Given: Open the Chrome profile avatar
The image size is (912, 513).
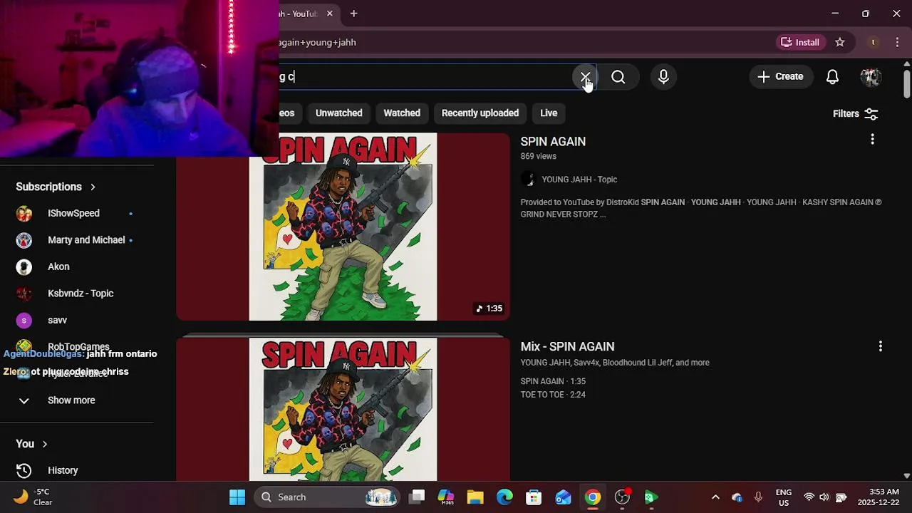Looking at the screenshot, I should pyautogui.click(x=873, y=42).
